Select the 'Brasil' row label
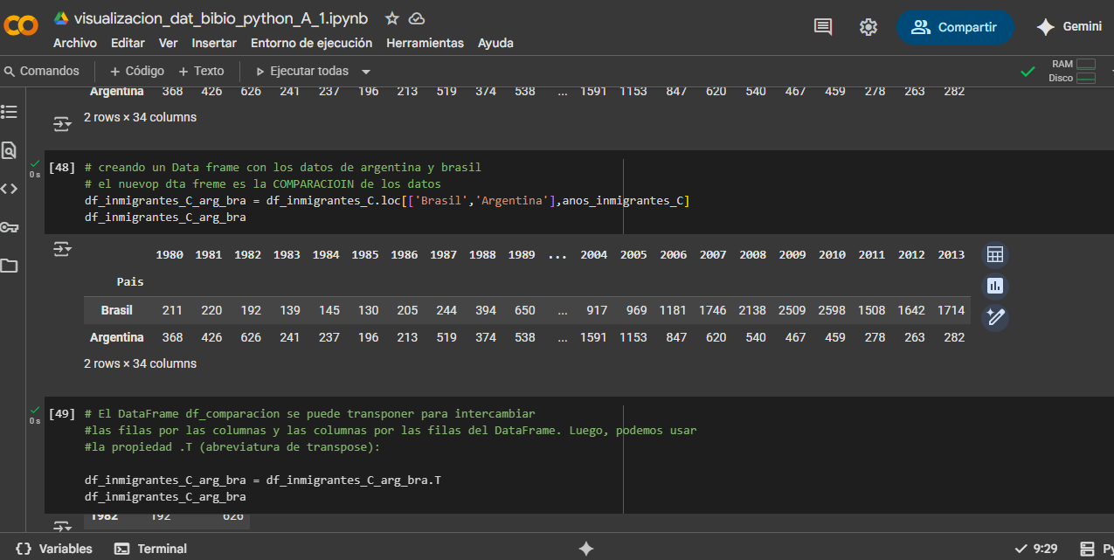Image resolution: width=1114 pixels, height=560 pixels. [117, 310]
